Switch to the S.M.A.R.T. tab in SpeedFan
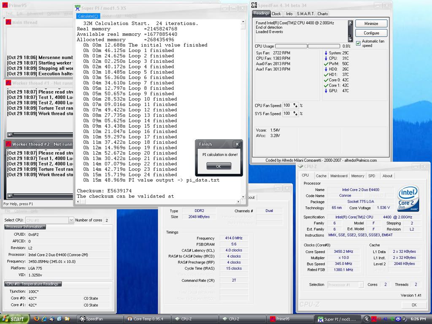432x324 pixels. 305,14
